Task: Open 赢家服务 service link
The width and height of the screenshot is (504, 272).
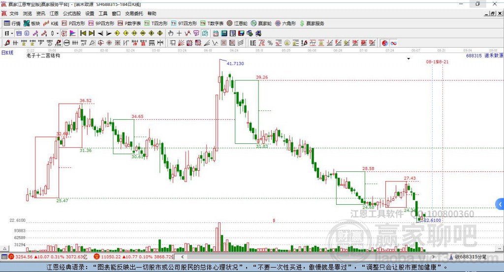Action: point(312,24)
